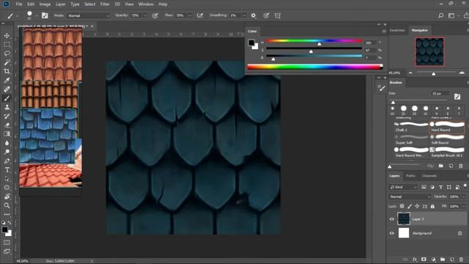Open the layer Opacity dropdown arrow
The image size is (469, 264).
pyautogui.click(x=464, y=197)
